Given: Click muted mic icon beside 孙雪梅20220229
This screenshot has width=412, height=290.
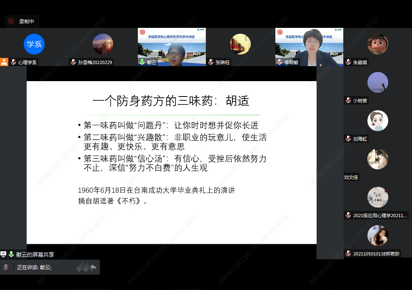Looking at the screenshot, I should 73,62.
